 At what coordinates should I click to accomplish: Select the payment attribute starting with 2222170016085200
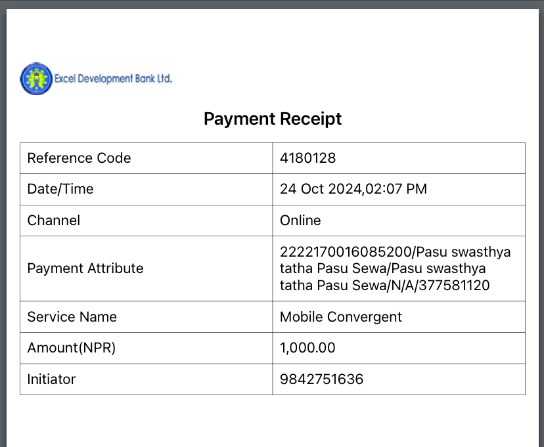[x=395, y=268]
